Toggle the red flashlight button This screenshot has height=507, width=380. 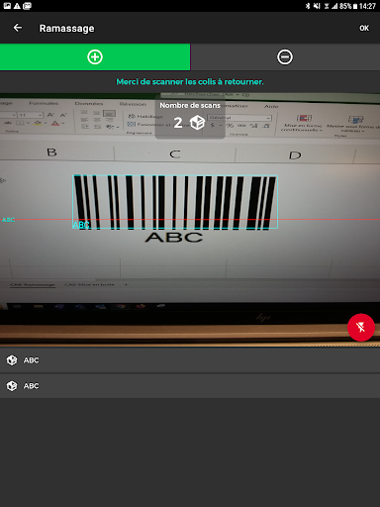pos(361,327)
